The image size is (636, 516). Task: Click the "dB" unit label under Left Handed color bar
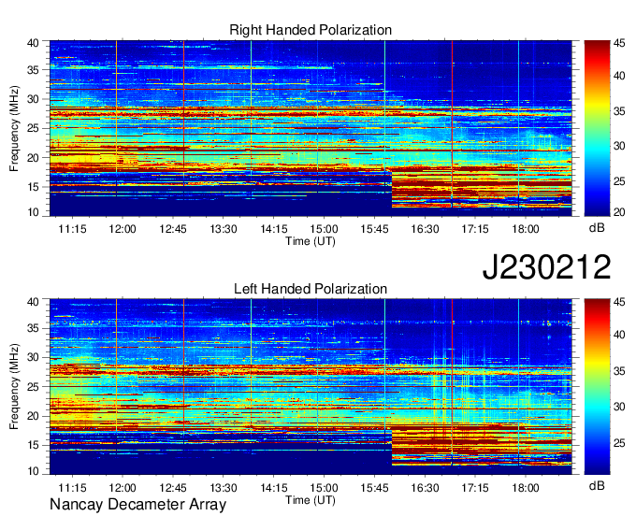[x=597, y=485]
